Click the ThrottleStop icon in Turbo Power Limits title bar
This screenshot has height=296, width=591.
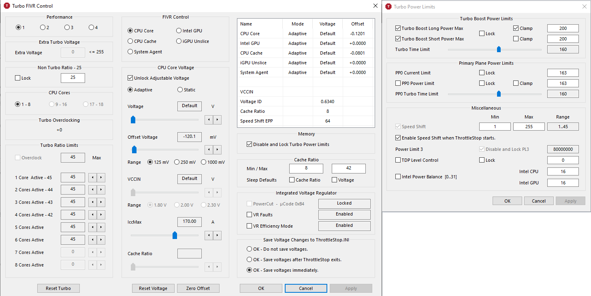[388, 6]
